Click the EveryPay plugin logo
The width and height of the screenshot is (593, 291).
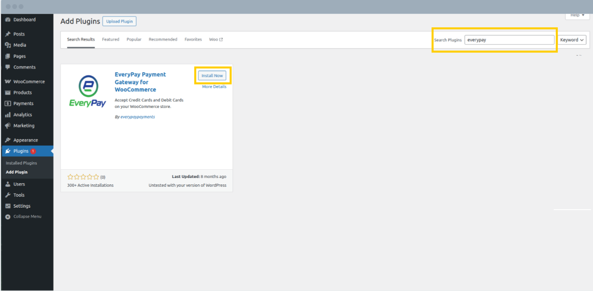(87, 91)
